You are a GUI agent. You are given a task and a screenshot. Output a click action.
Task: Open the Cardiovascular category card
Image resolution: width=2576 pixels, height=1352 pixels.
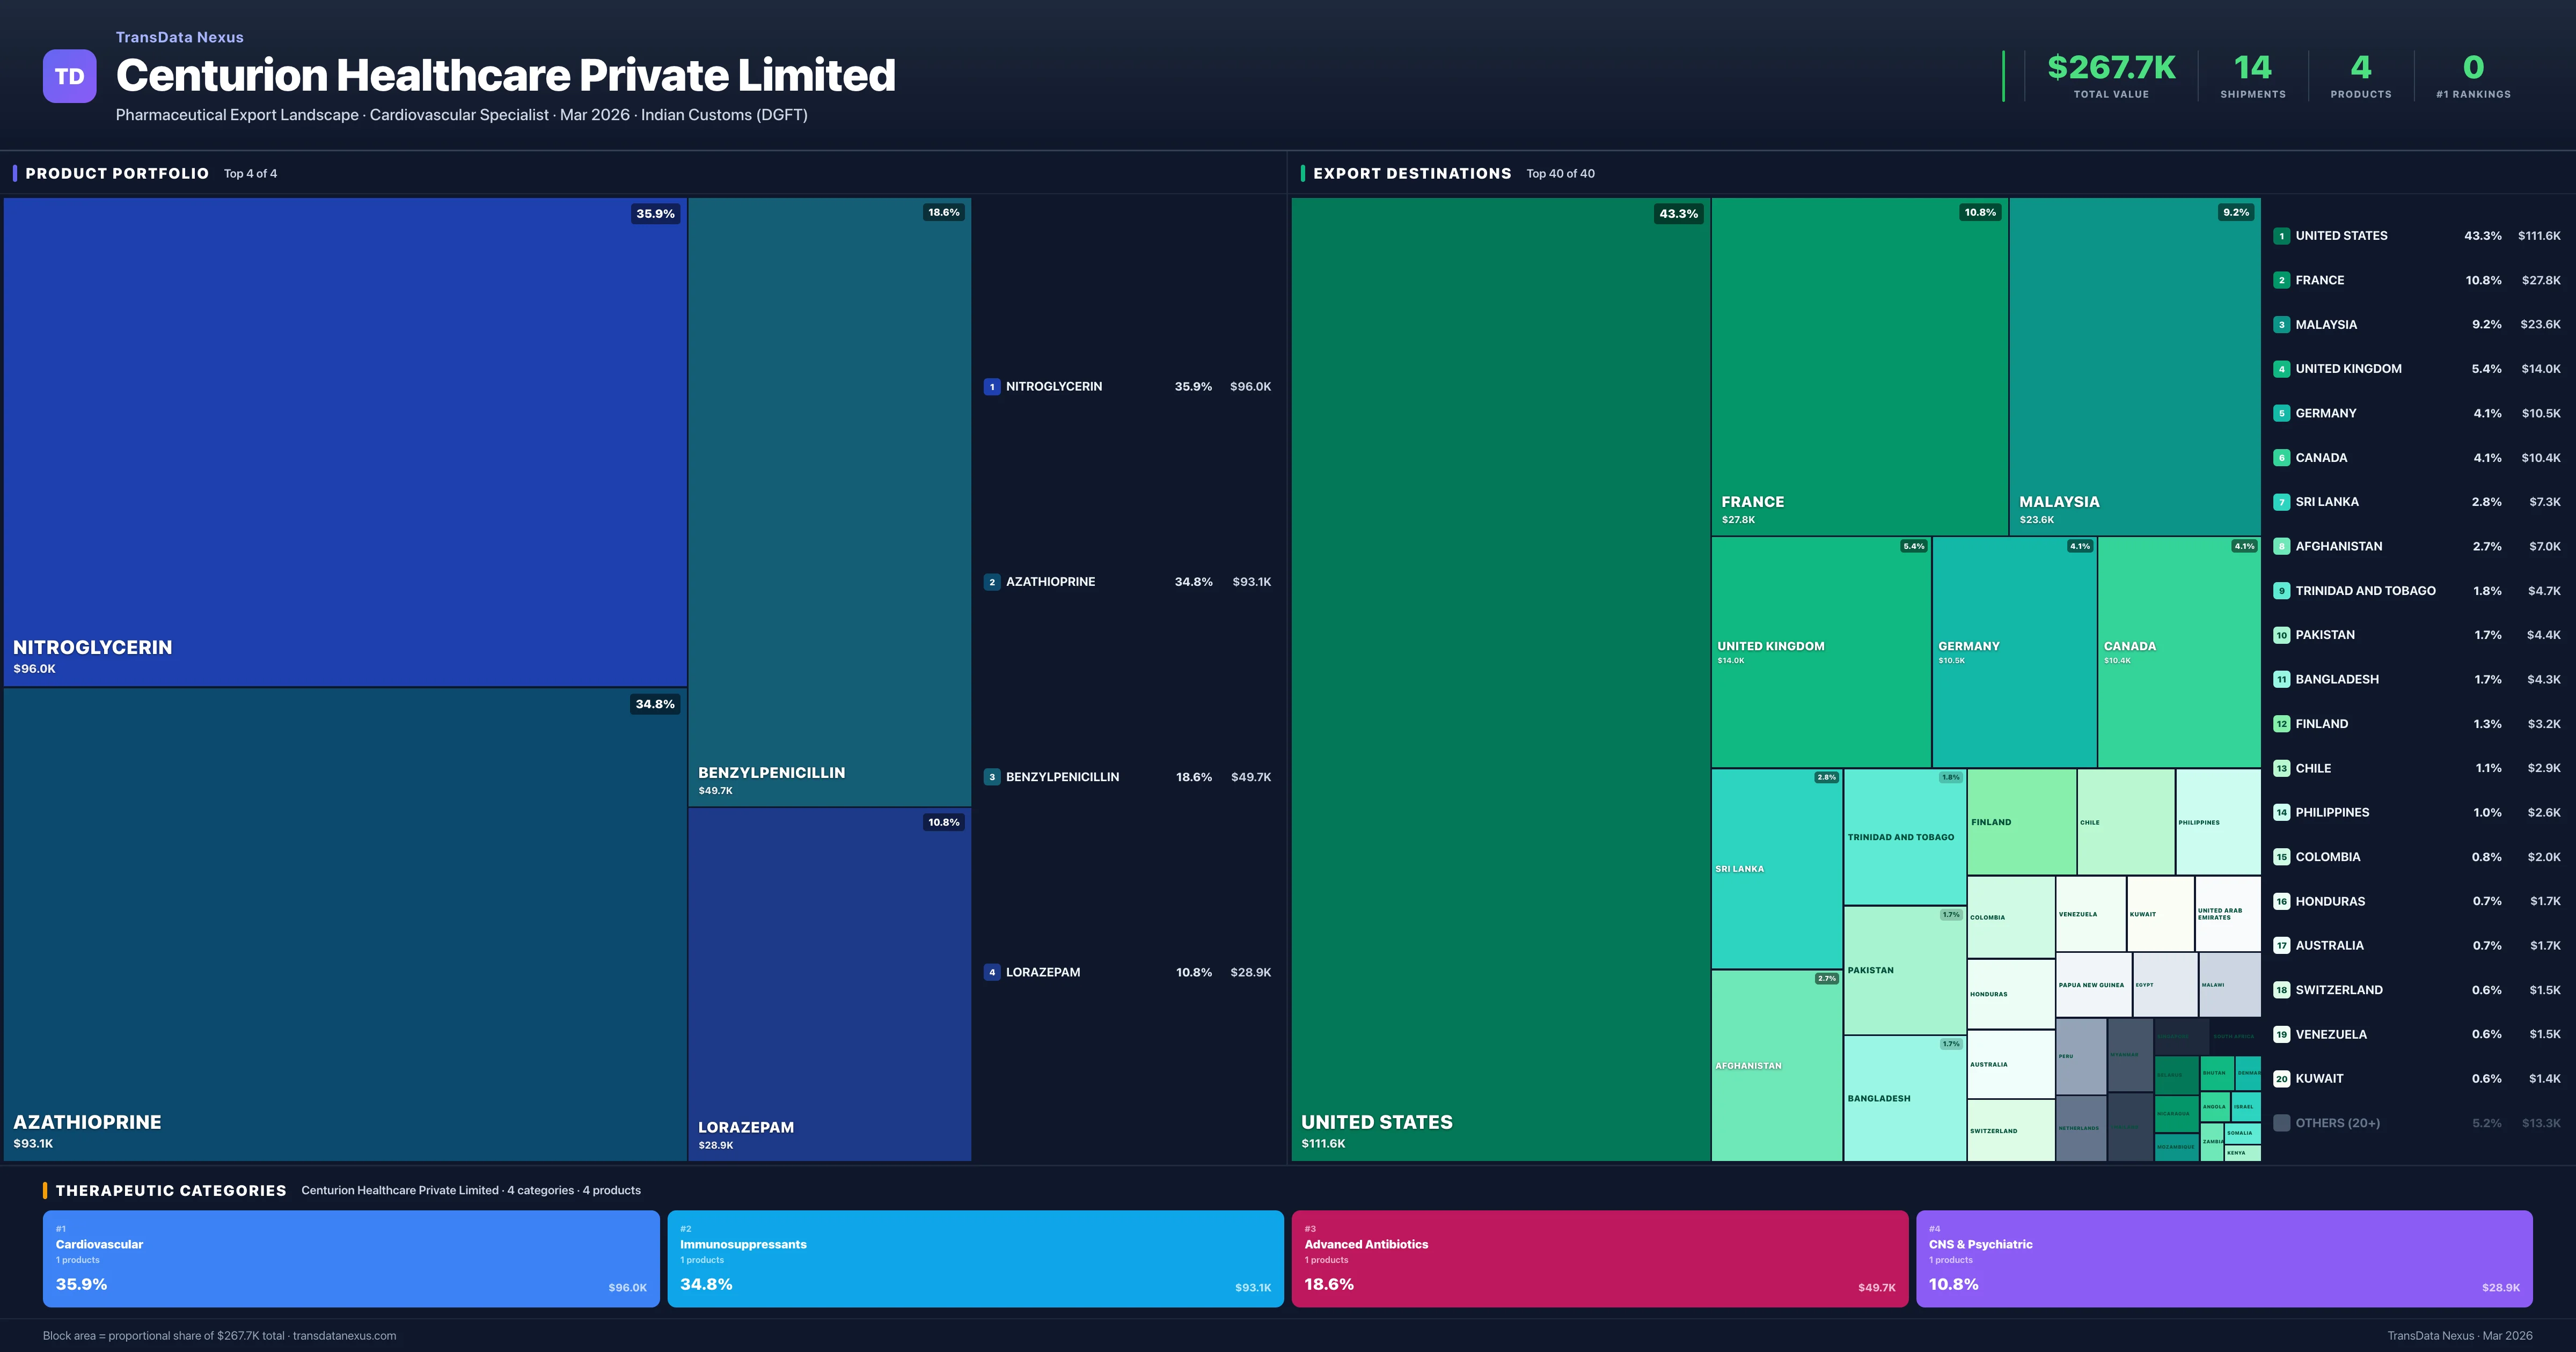tap(351, 1259)
